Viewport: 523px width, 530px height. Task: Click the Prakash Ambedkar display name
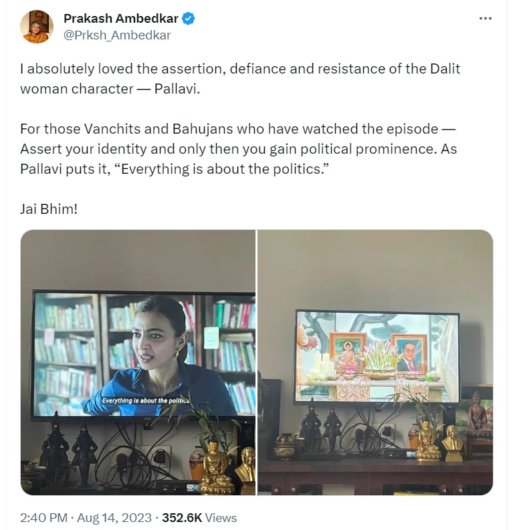click(x=121, y=19)
